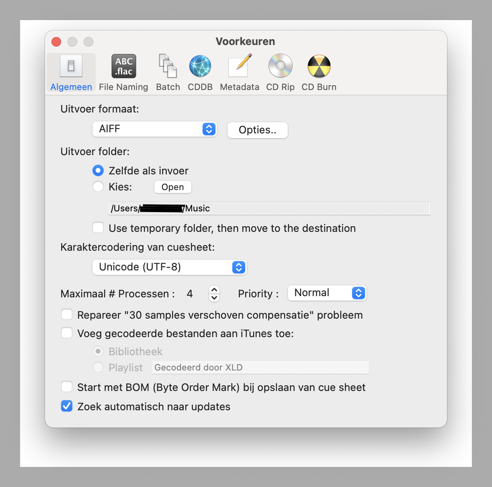Select the CD Burn radiation icon
492x487 pixels.
pos(319,66)
